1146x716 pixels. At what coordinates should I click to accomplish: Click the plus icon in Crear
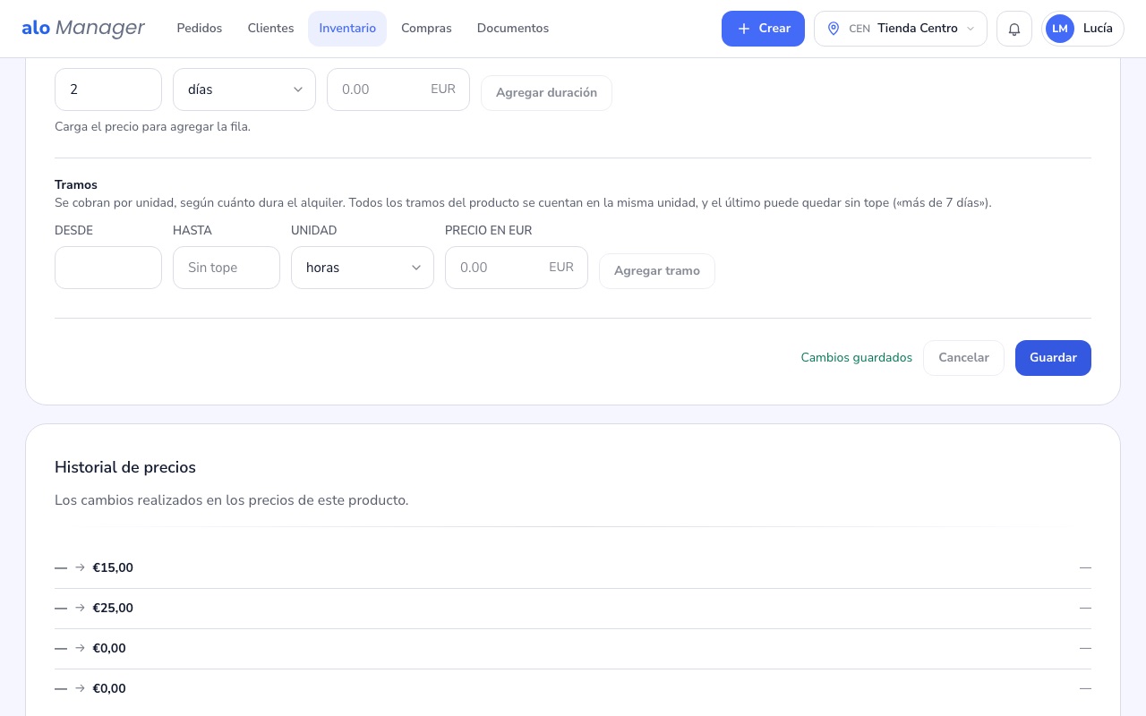tap(743, 29)
